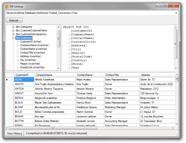Click the status message 'Completed in'
The image size is (186, 143).
coord(56,133)
